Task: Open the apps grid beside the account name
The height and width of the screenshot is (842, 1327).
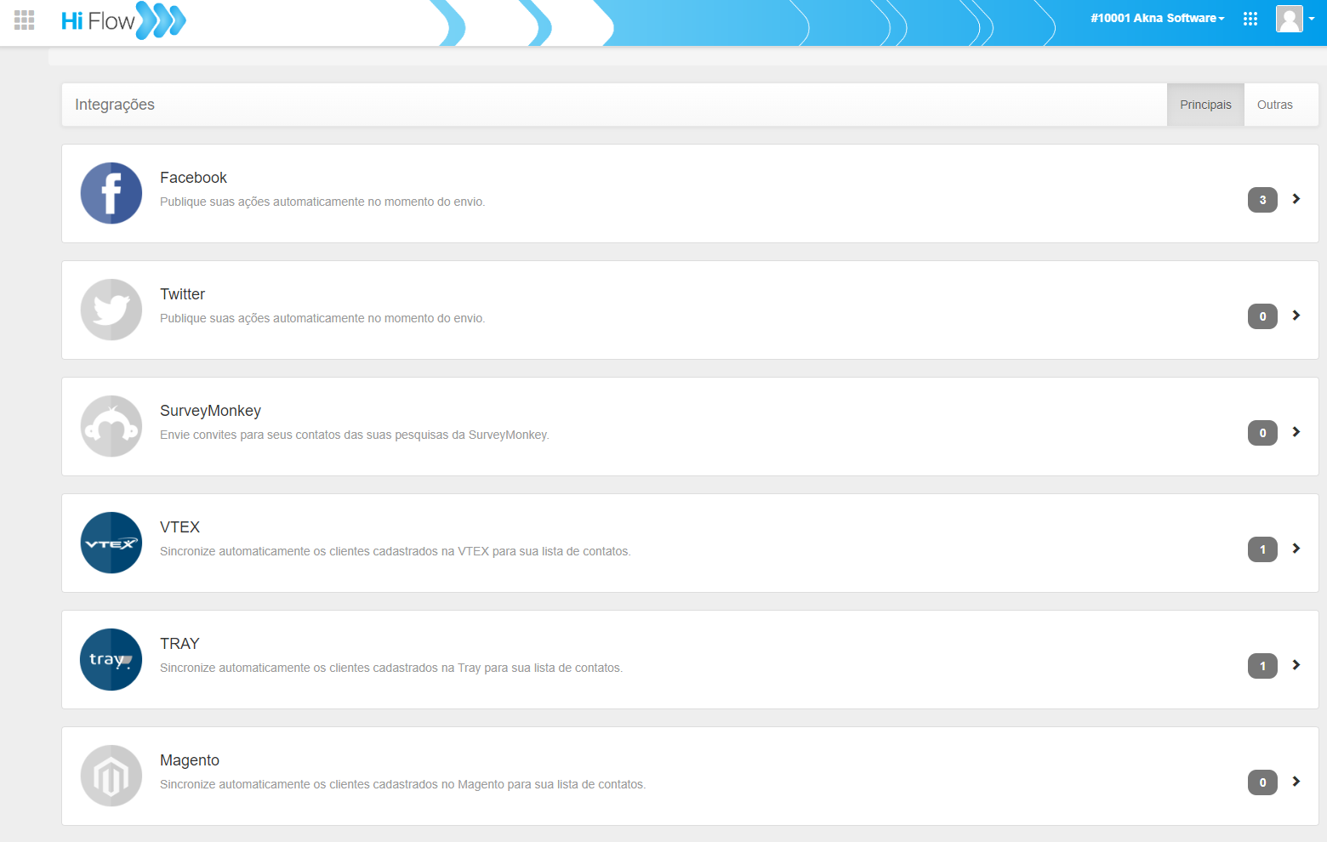Action: pyautogui.click(x=1250, y=19)
